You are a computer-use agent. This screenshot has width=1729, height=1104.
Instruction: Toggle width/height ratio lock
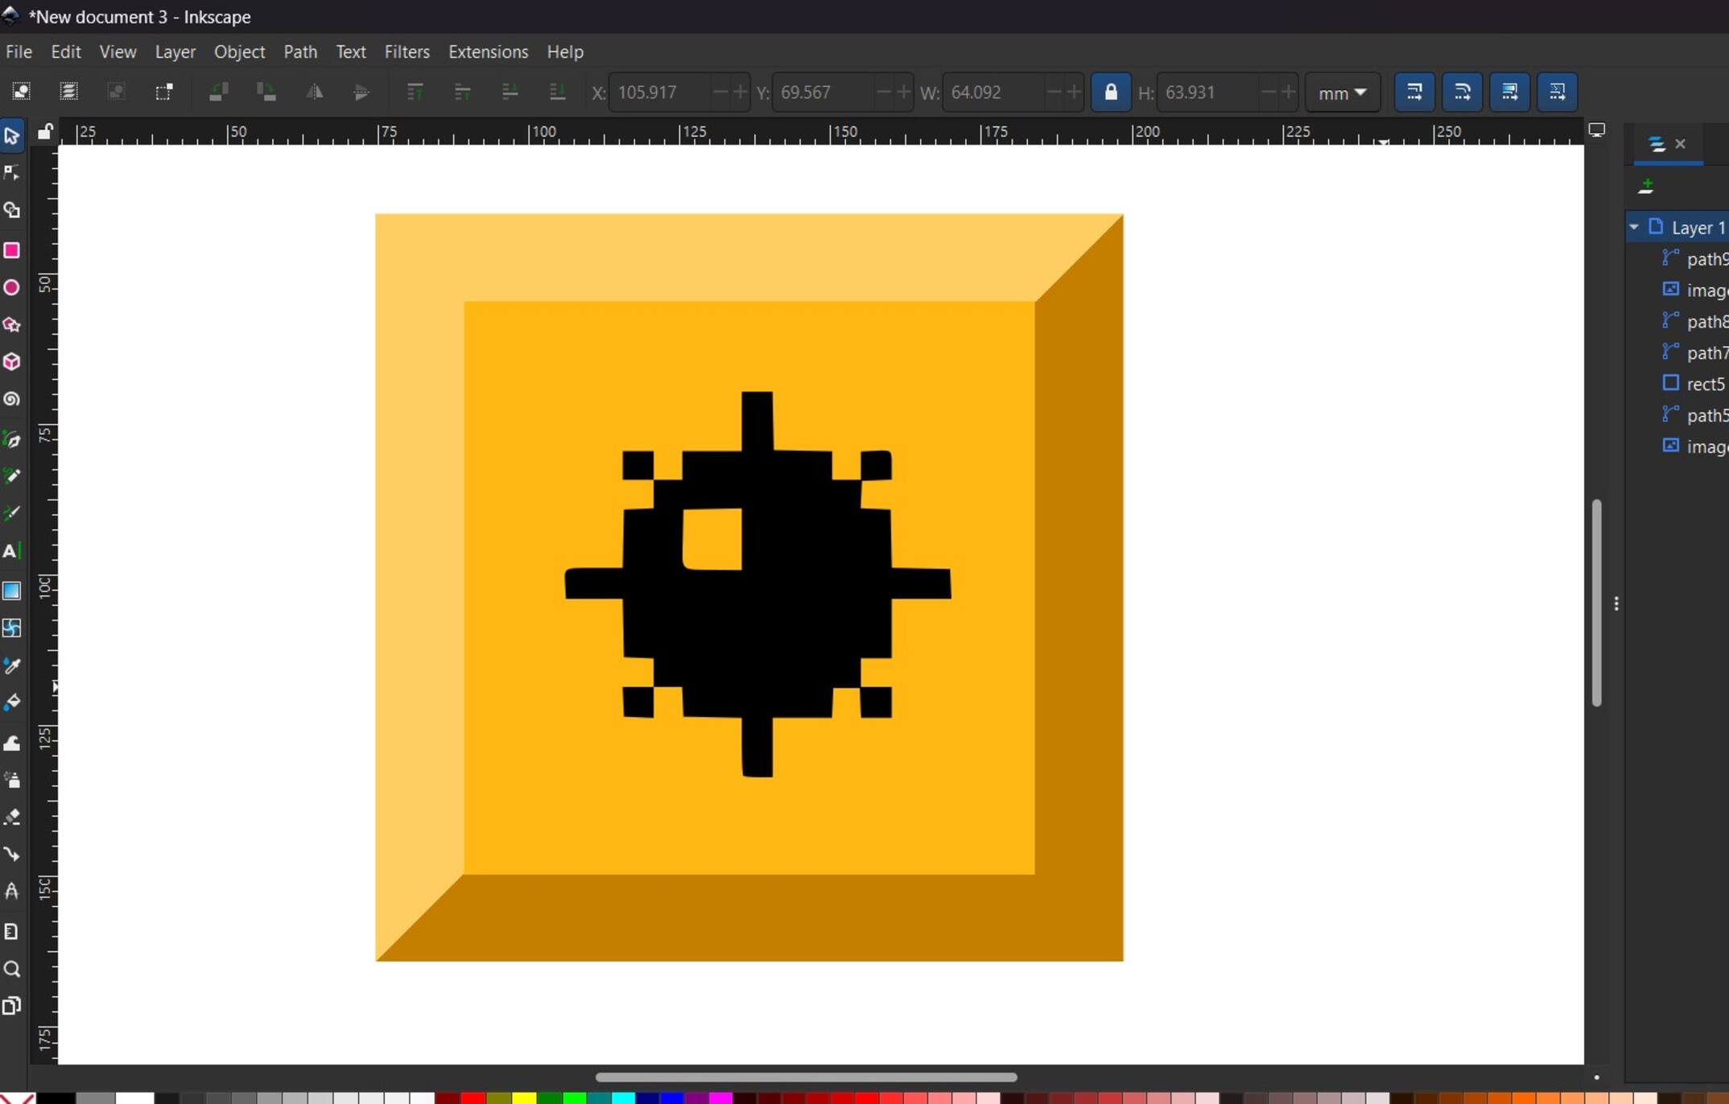(x=1111, y=92)
